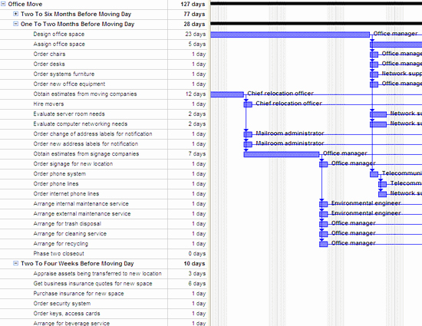This screenshot has width=422, height=326.
Task: Collapse the Office Move summary task
Action: 3,4
